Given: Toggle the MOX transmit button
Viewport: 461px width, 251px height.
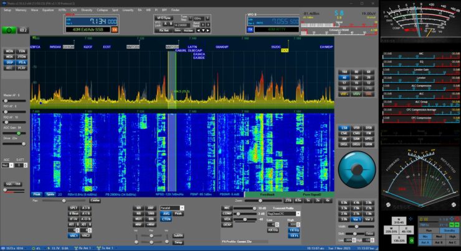Looking at the screenshot, I should (9, 57).
